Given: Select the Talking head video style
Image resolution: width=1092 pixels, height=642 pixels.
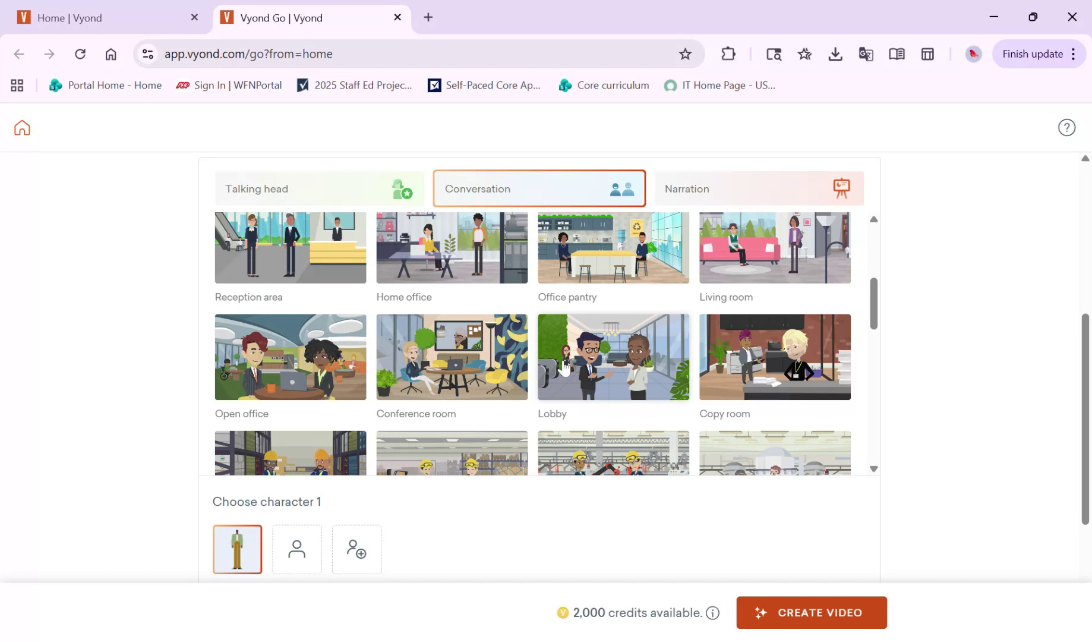Looking at the screenshot, I should tap(319, 188).
